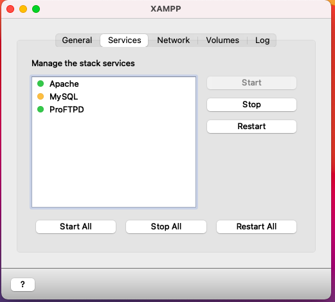This screenshot has width=335, height=302.
Task: Click the green status dot beside Apache
Action: coord(41,84)
